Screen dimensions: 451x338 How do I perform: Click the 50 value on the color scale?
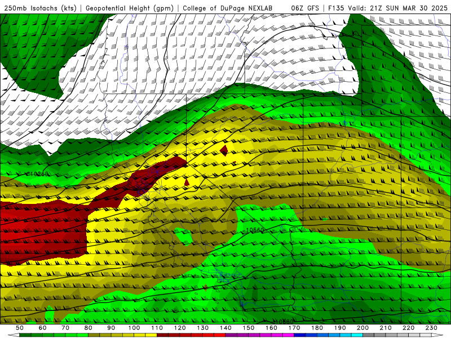20,328
